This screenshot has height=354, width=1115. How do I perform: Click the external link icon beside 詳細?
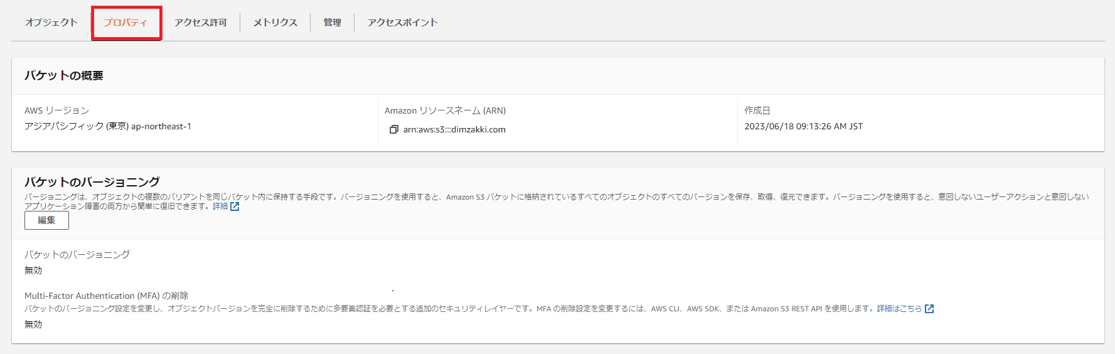pyautogui.click(x=235, y=206)
